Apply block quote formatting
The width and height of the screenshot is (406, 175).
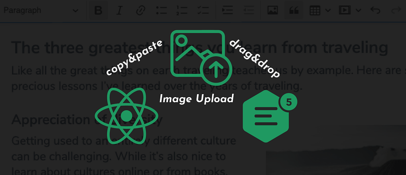pyautogui.click(x=294, y=10)
